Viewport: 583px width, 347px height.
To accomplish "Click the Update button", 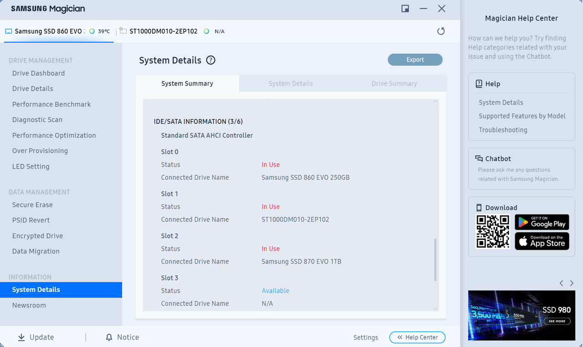I will (36, 337).
